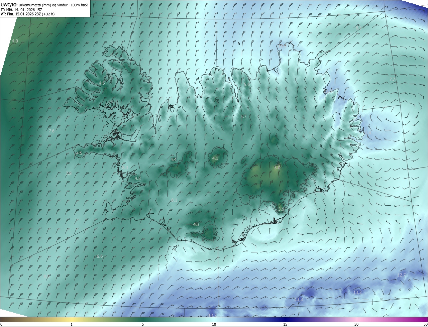The width and height of the screenshot is (428, 327).
Task: Click the 13.7 value above the colour scale
Action: click(212, 315)
